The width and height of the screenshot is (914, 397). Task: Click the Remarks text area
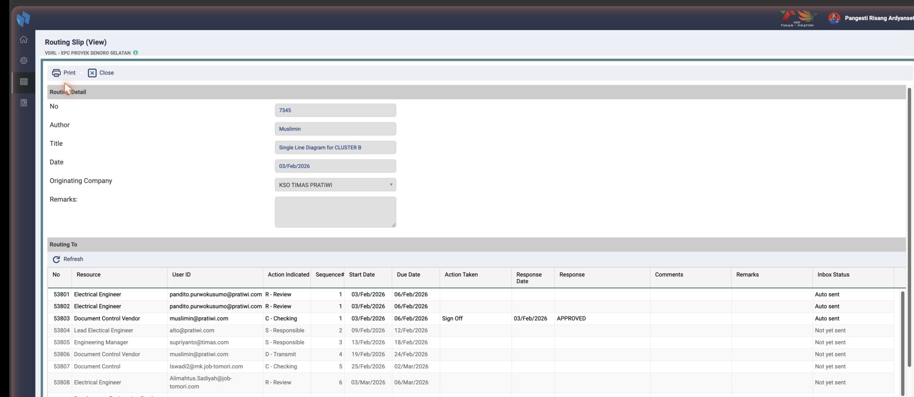coord(335,212)
